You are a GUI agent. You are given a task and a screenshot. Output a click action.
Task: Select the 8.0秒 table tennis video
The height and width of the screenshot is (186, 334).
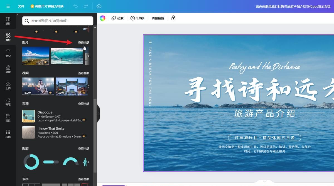click(x=38, y=86)
